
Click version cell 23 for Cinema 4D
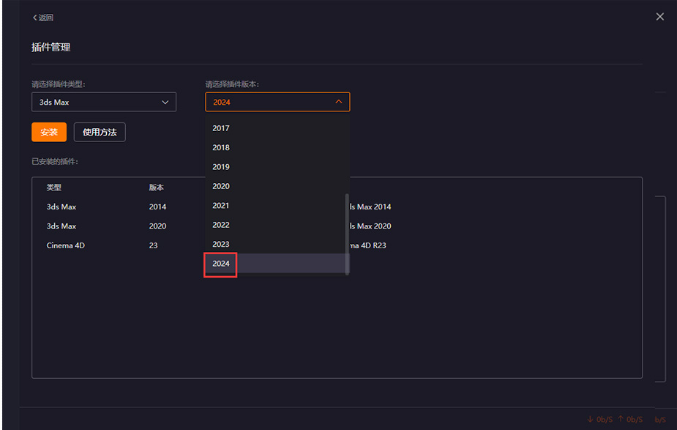153,245
